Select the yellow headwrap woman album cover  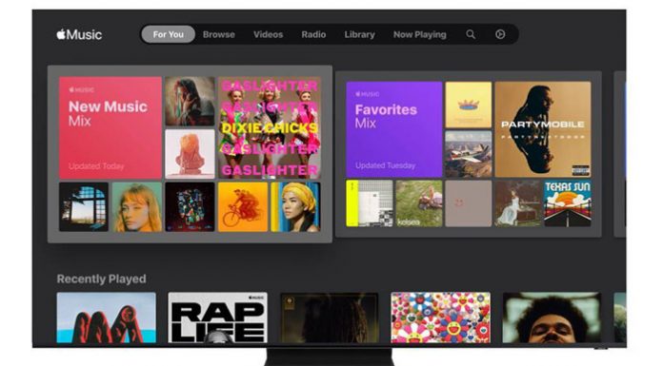[x=295, y=207]
